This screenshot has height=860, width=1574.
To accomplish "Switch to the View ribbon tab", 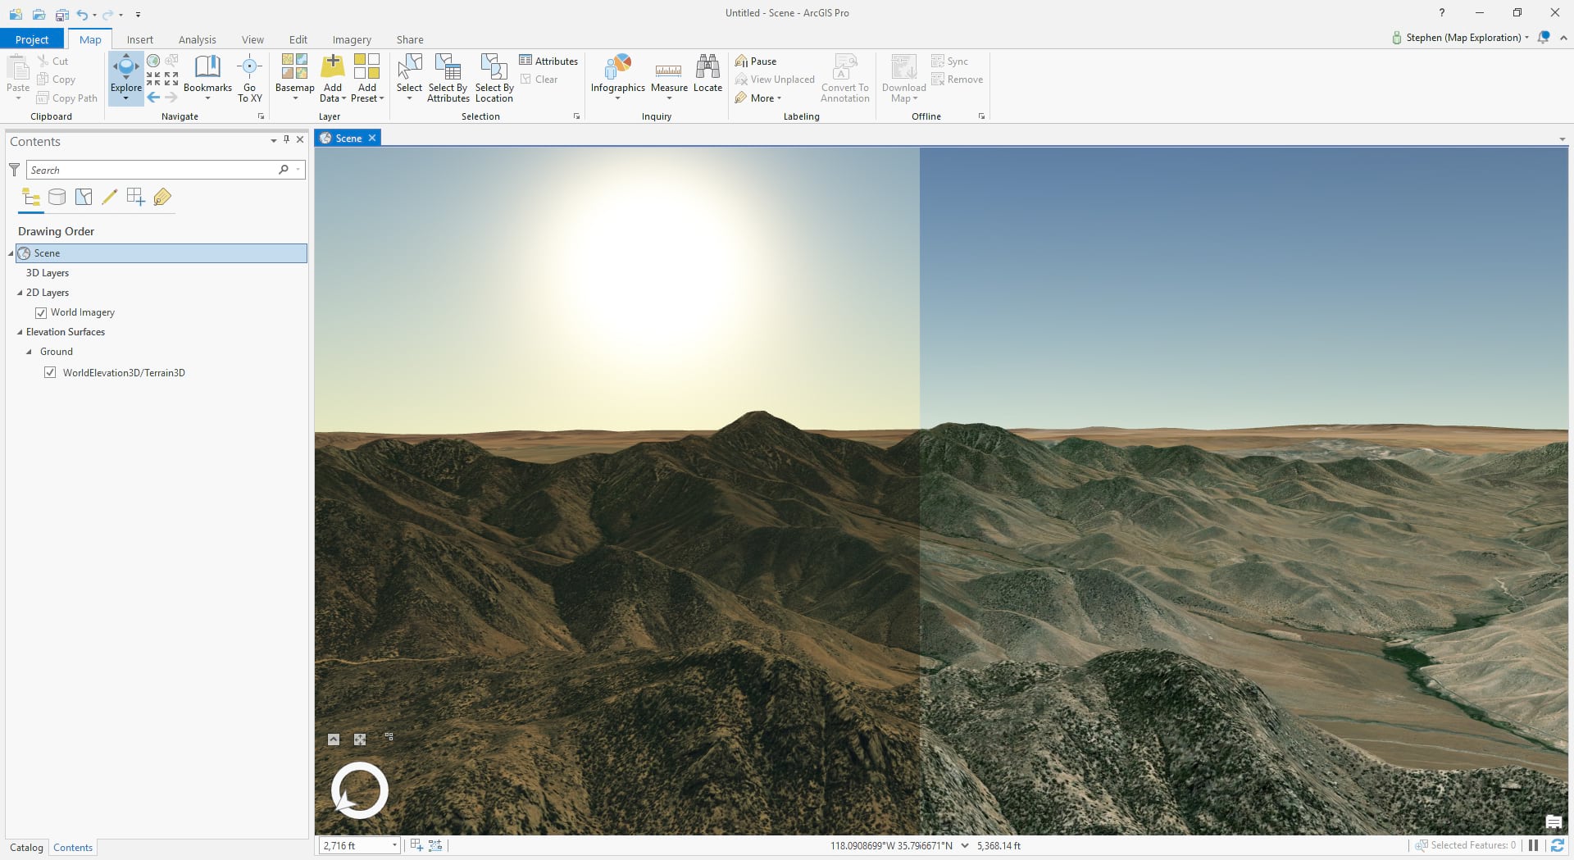I will (x=252, y=39).
